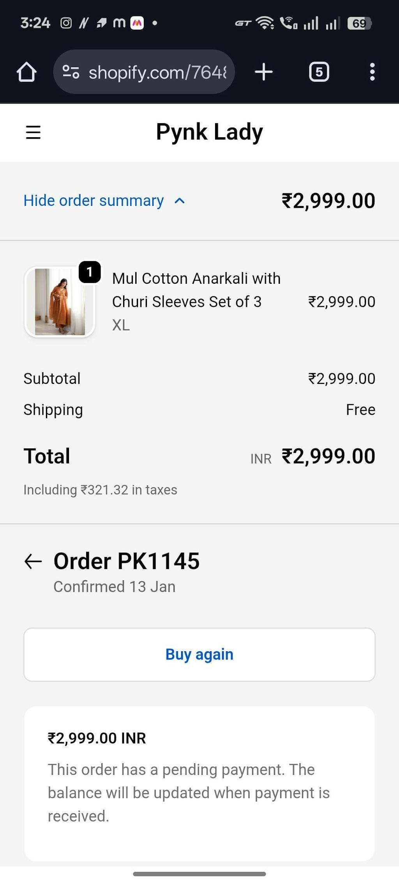Tap the Pynk Lady store title
This screenshot has width=399, height=884.
pyautogui.click(x=209, y=132)
